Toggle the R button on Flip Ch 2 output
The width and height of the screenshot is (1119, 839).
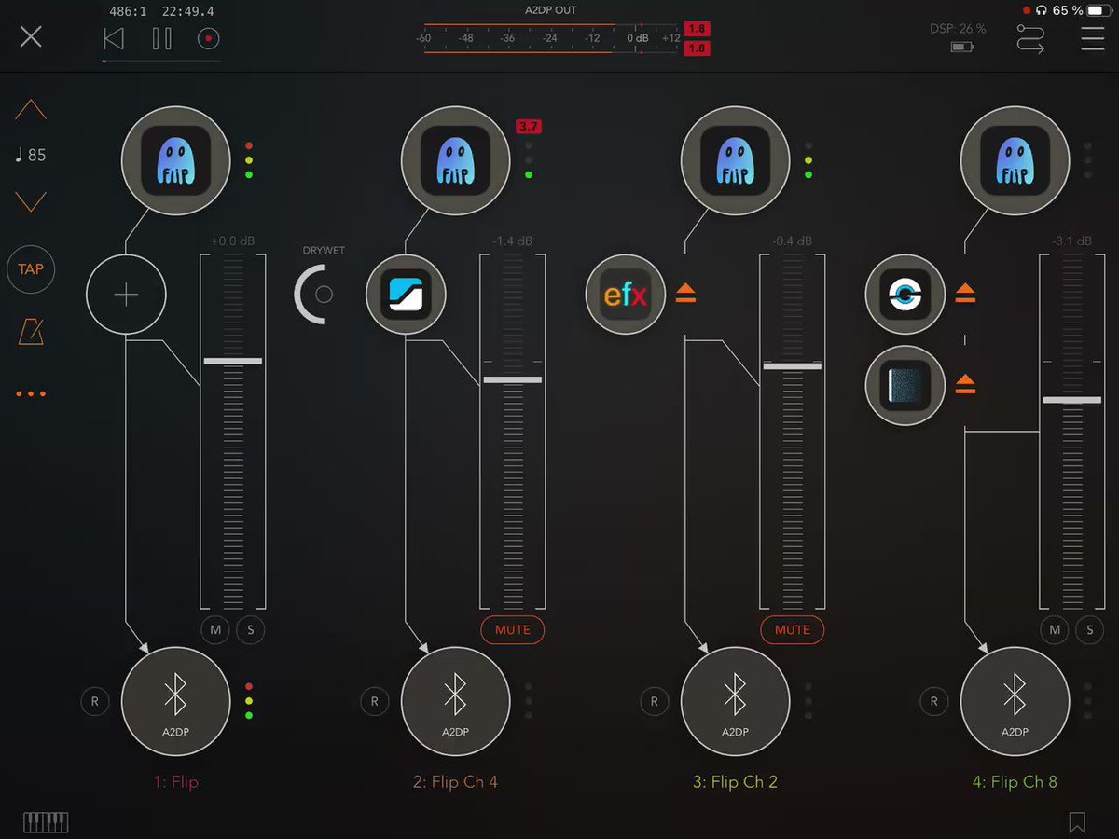coord(654,701)
